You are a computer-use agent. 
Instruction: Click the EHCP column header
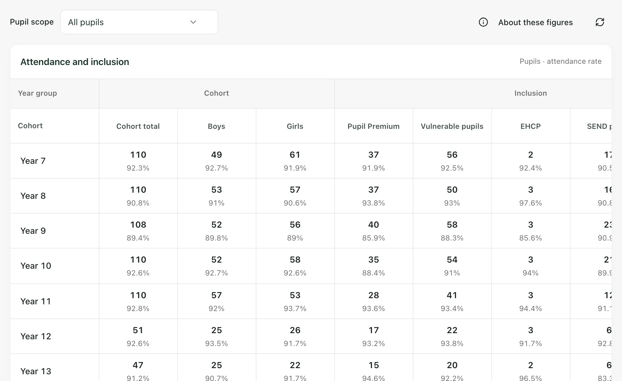pyautogui.click(x=531, y=126)
